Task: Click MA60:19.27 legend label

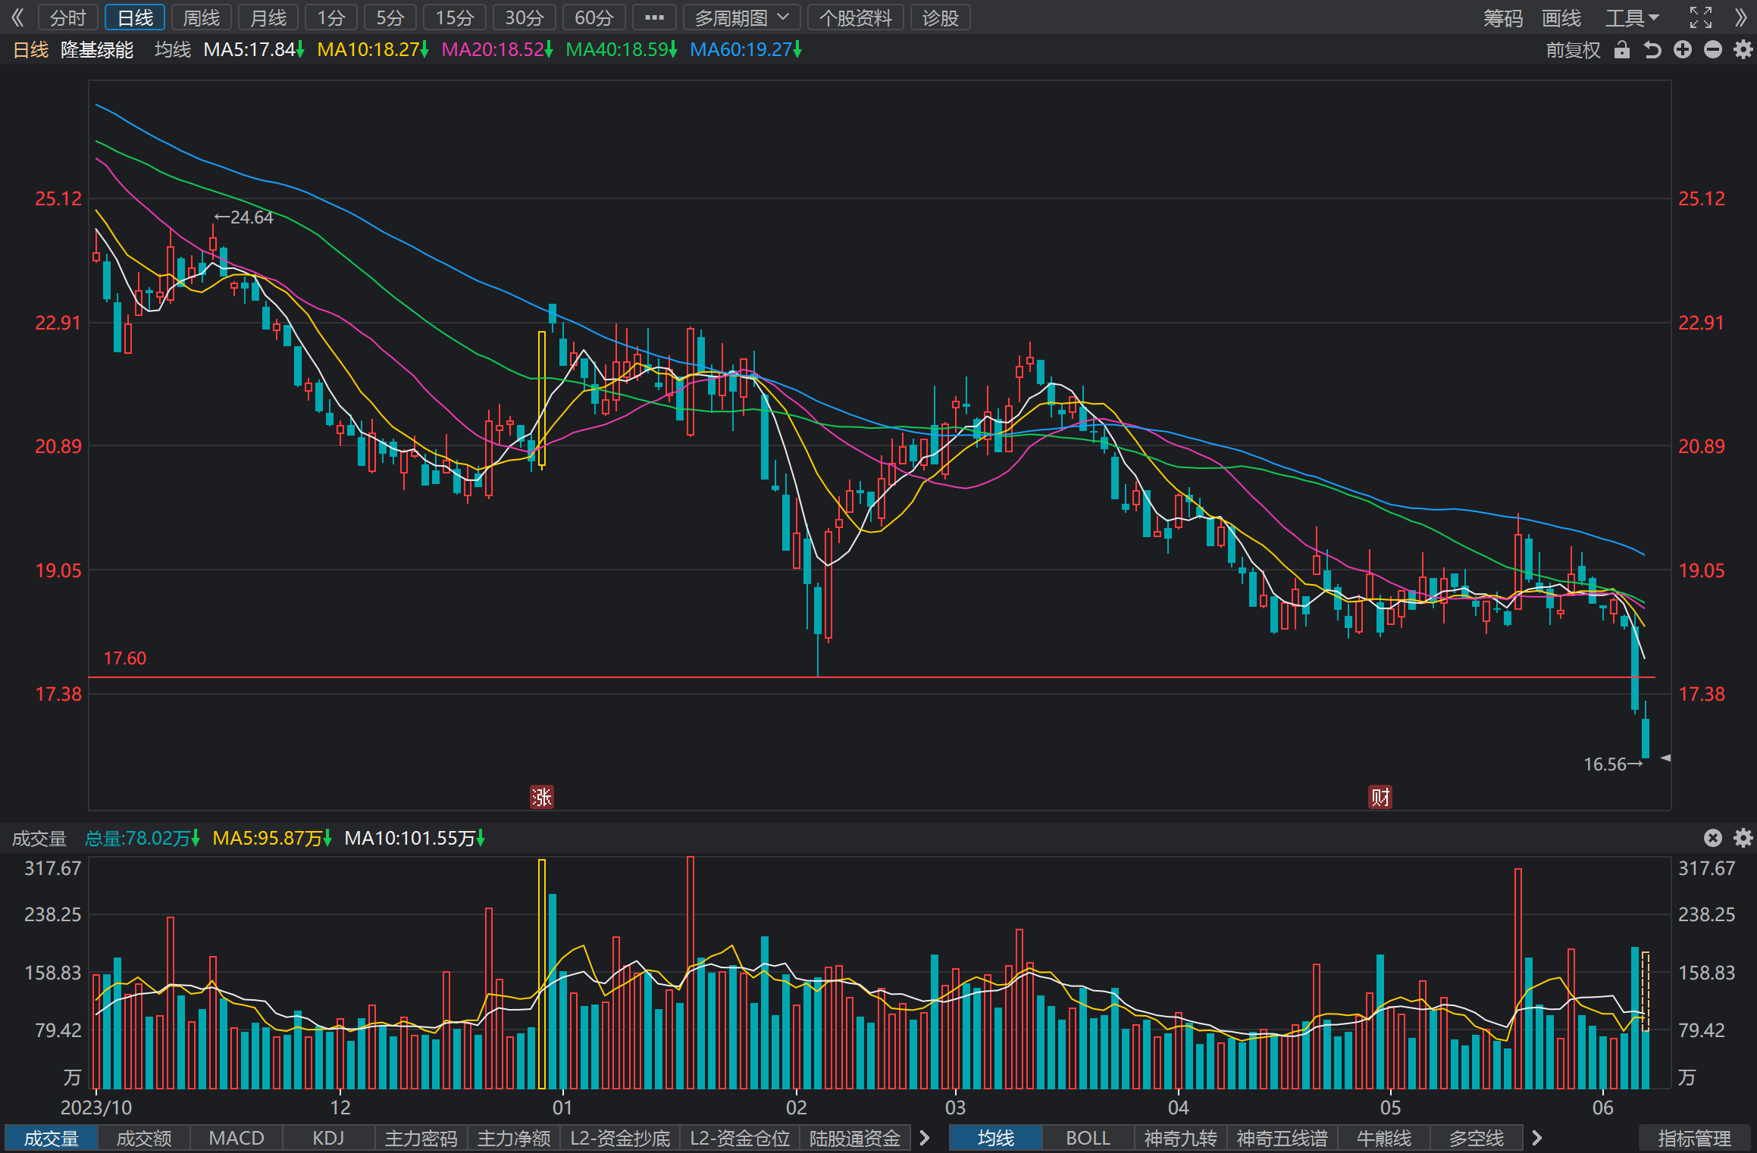Action: (746, 50)
